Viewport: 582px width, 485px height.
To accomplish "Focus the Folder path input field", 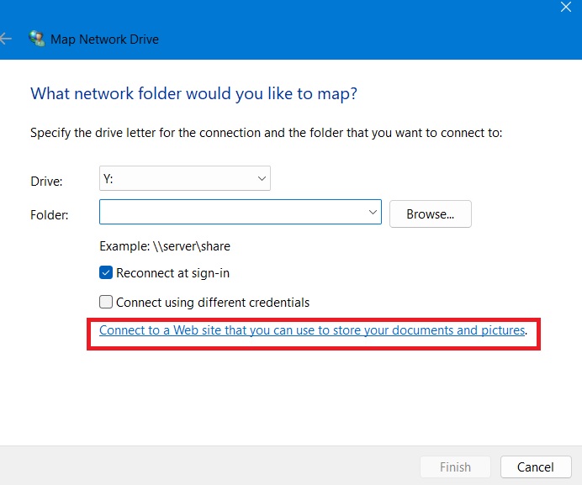I will (x=241, y=212).
